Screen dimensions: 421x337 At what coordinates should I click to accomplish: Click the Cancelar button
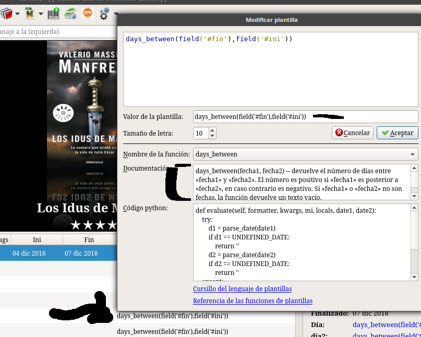pos(353,133)
